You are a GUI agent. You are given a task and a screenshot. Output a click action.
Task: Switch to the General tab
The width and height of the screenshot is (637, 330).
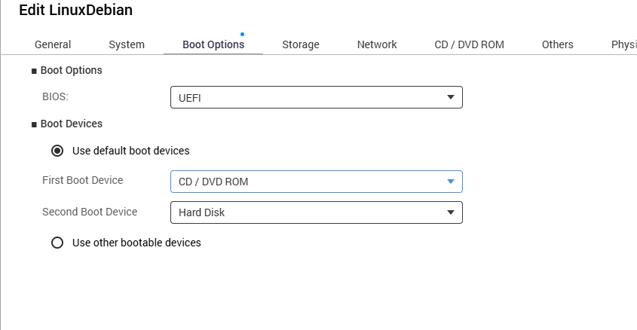(x=53, y=44)
